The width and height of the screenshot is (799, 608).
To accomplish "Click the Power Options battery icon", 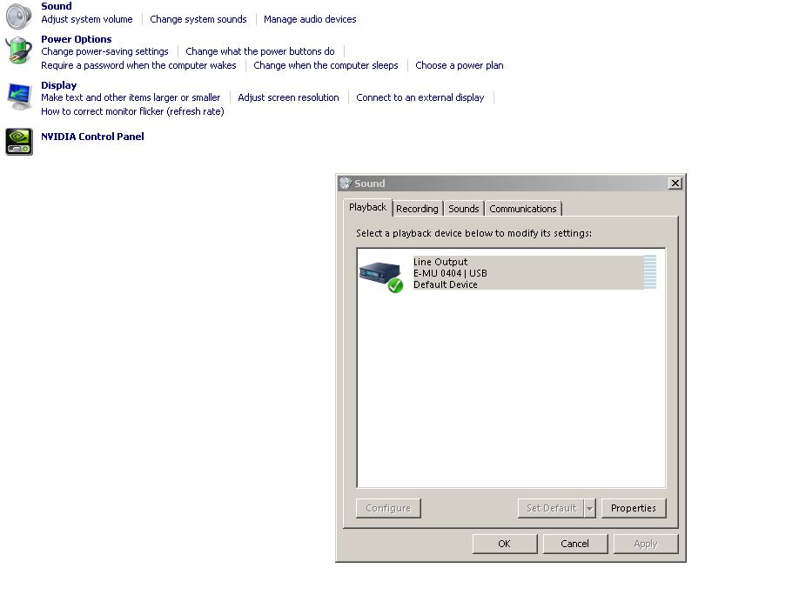I will (18, 50).
